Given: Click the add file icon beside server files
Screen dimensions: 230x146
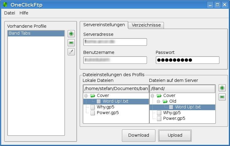Looking at the screenshot, I should [x=222, y=88].
